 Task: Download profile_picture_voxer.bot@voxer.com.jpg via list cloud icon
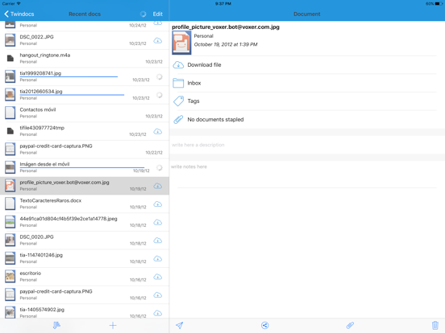pos(157,186)
